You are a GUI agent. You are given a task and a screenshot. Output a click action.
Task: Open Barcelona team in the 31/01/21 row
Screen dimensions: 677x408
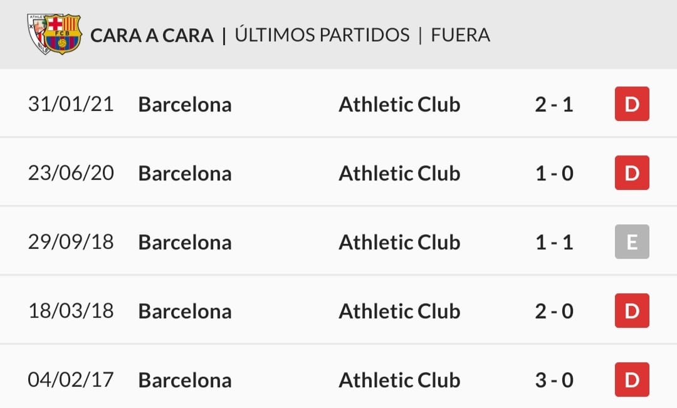(185, 104)
